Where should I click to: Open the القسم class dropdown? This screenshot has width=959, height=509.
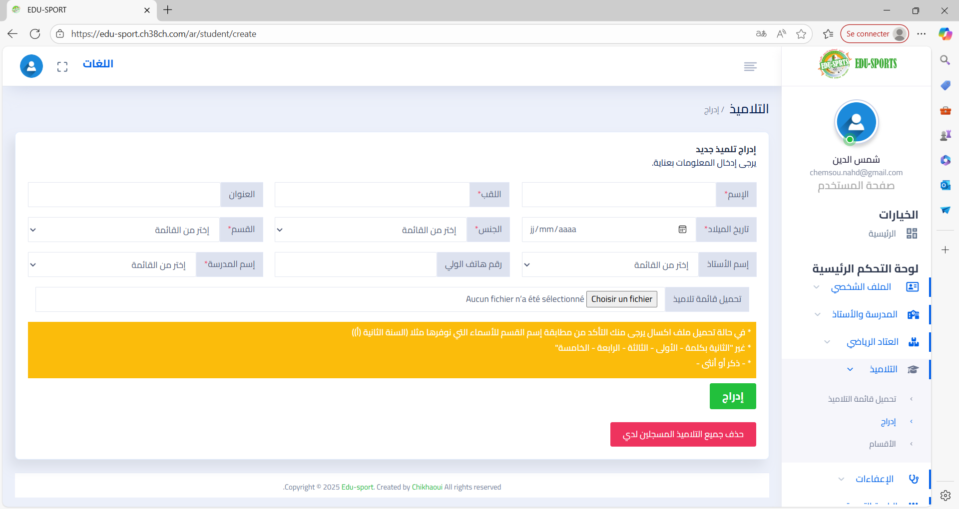(x=123, y=230)
